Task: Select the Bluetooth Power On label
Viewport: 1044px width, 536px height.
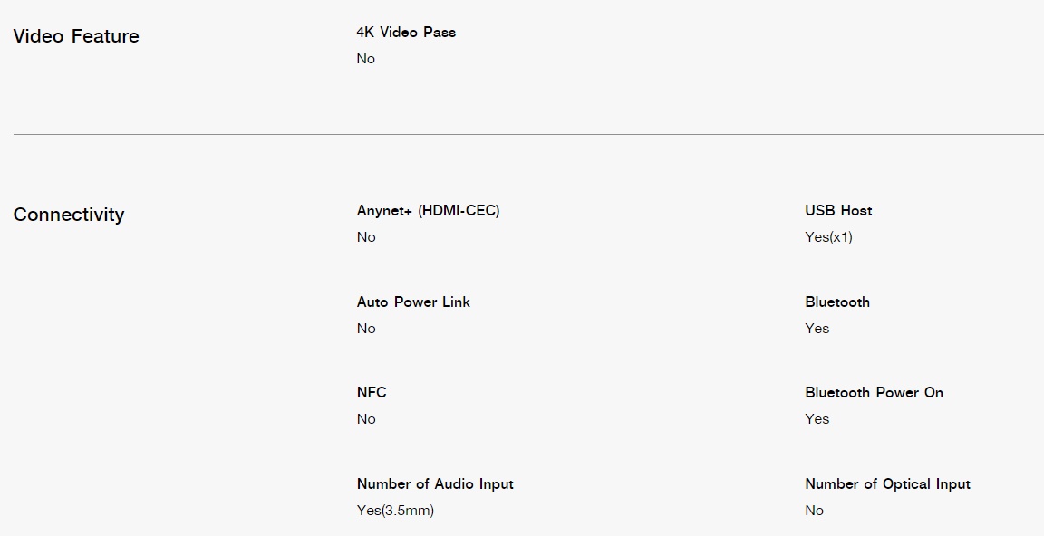Action: (874, 392)
